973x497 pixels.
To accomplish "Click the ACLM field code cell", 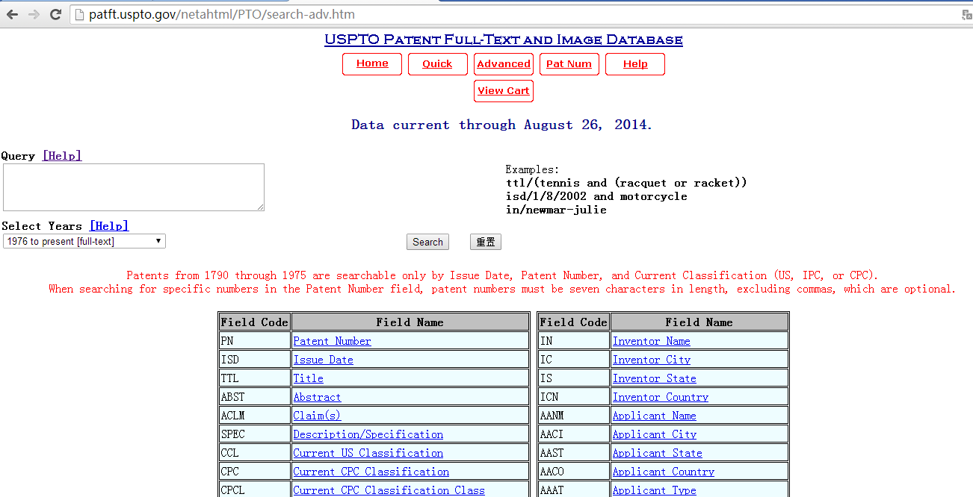I will point(254,416).
